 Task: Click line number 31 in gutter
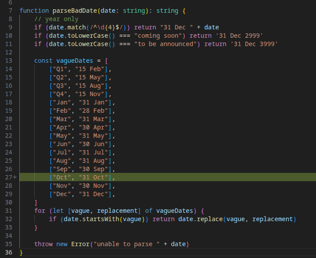click(8, 211)
